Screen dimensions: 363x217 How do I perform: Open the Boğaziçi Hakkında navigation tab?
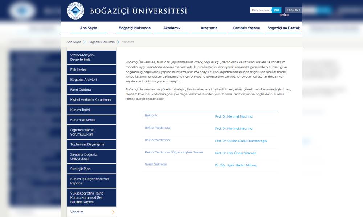click(x=135, y=28)
